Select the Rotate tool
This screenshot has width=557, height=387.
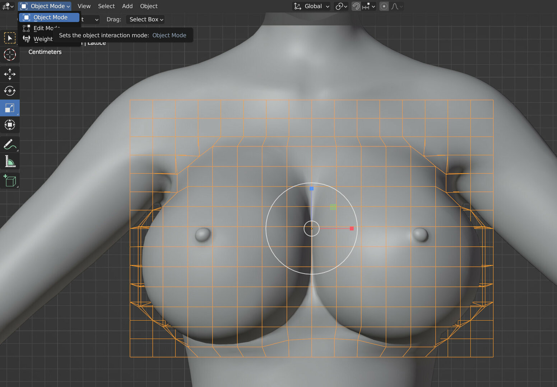(x=10, y=91)
